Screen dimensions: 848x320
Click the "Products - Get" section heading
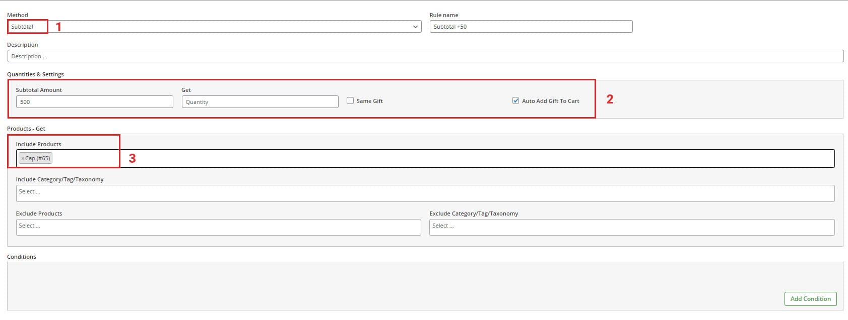tap(26, 129)
